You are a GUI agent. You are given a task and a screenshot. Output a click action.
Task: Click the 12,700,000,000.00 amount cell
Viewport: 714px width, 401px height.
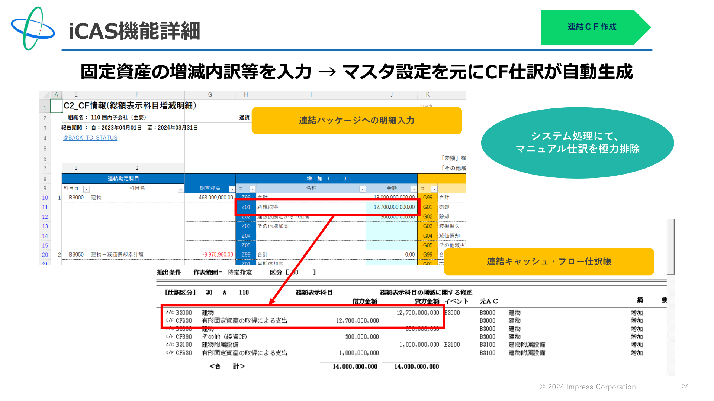(392, 207)
